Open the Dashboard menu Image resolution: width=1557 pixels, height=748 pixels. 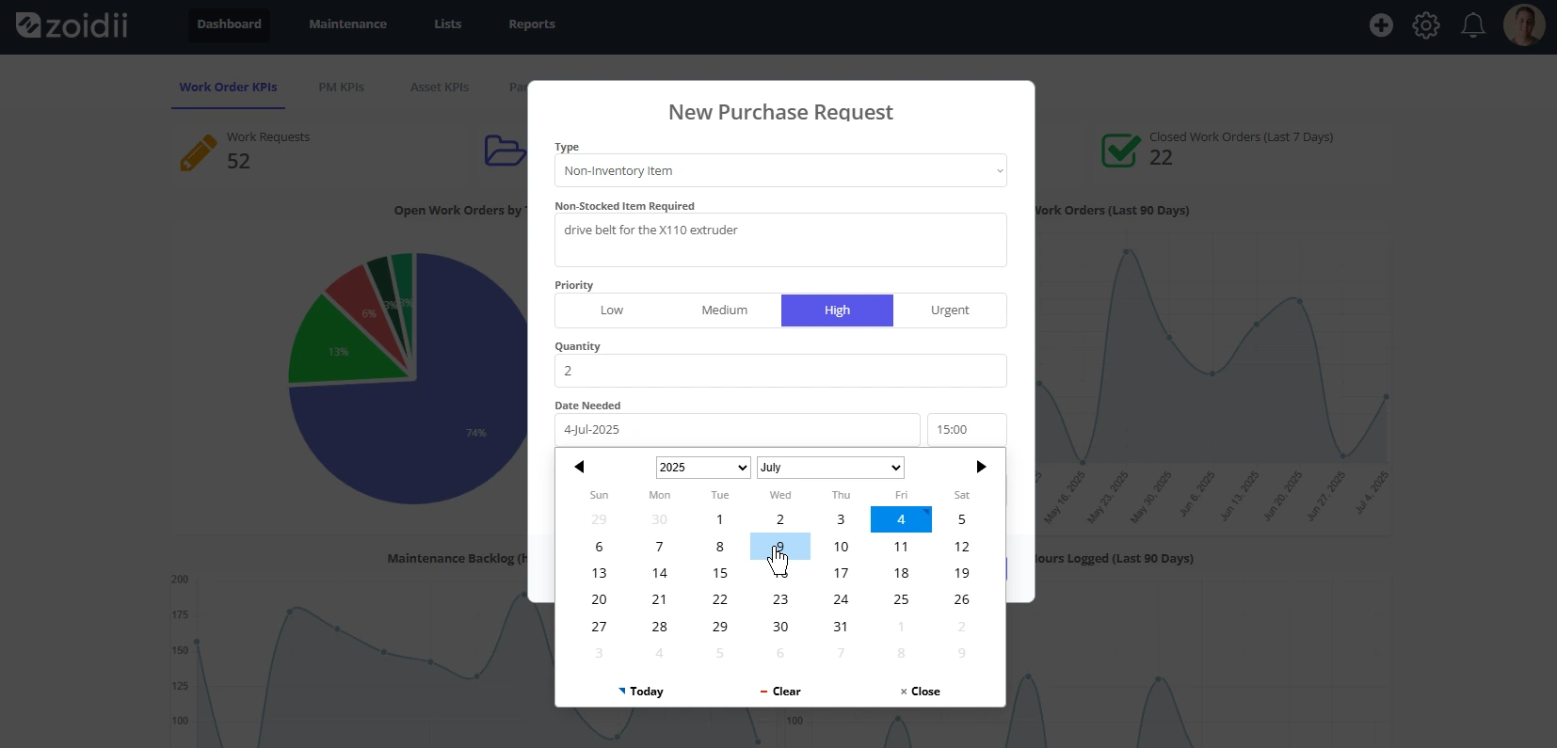(x=229, y=24)
